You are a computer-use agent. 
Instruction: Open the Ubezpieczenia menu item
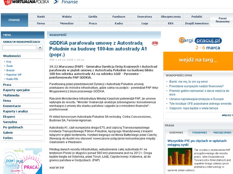click(x=171, y=17)
